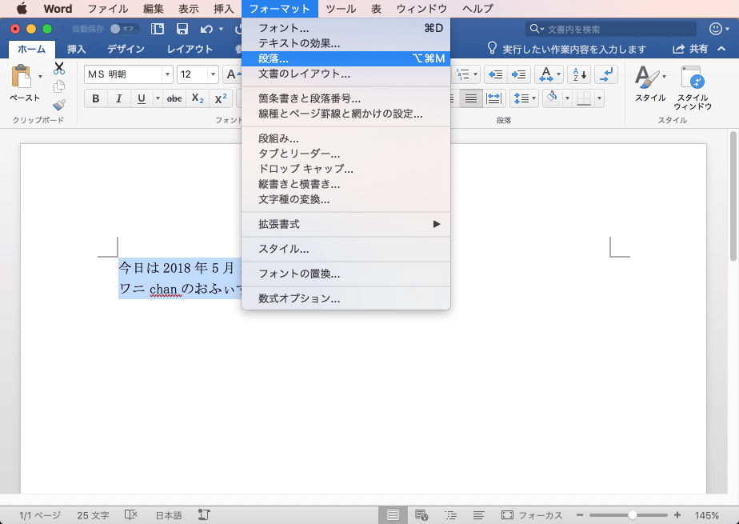Decrease the paragraph indent
Image resolution: width=739 pixels, height=524 pixels.
click(x=495, y=74)
